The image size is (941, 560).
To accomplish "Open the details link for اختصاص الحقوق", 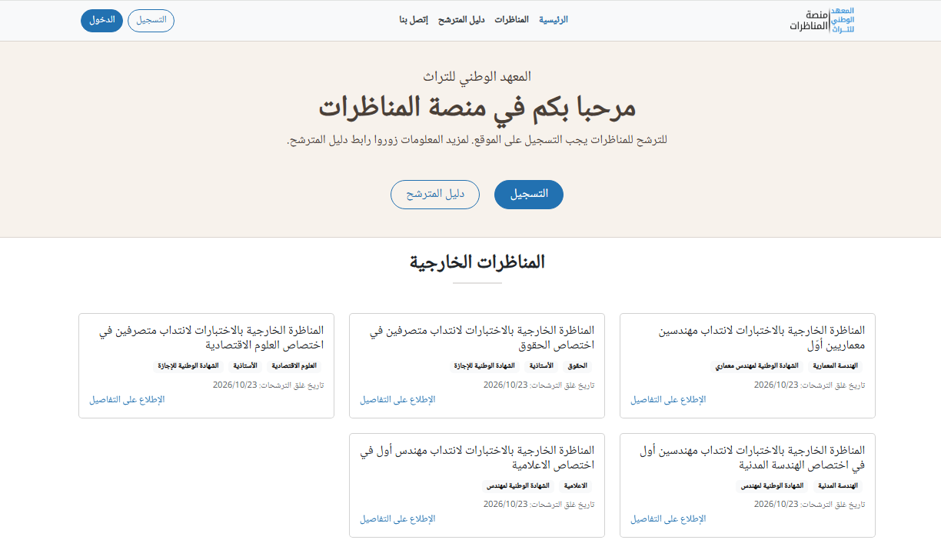I will tap(397, 400).
